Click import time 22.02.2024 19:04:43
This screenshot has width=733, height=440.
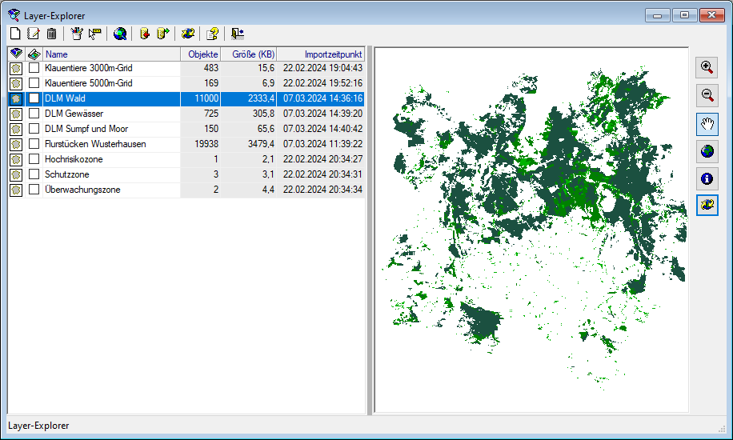322,68
